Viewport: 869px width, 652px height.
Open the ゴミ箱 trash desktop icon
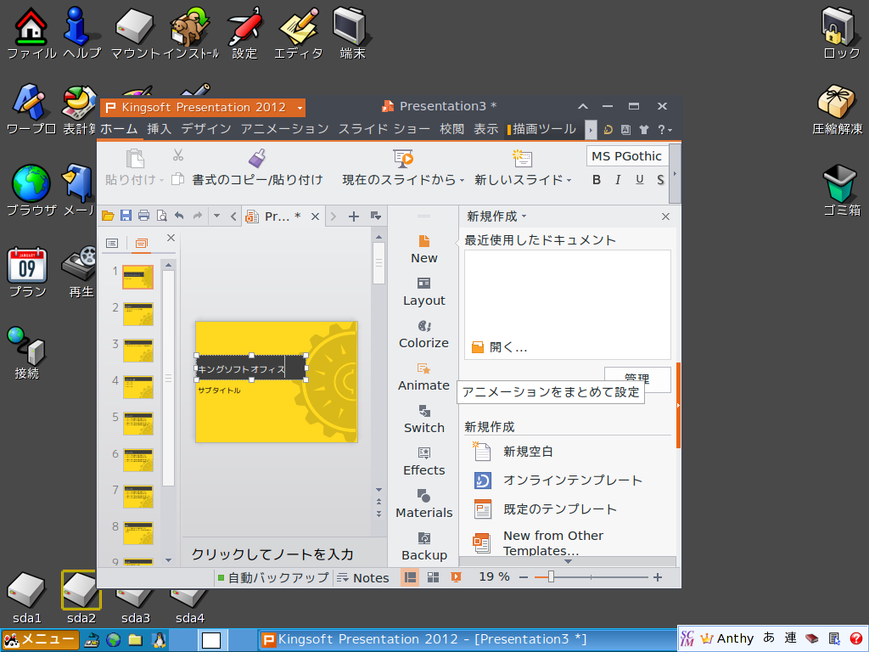(841, 191)
